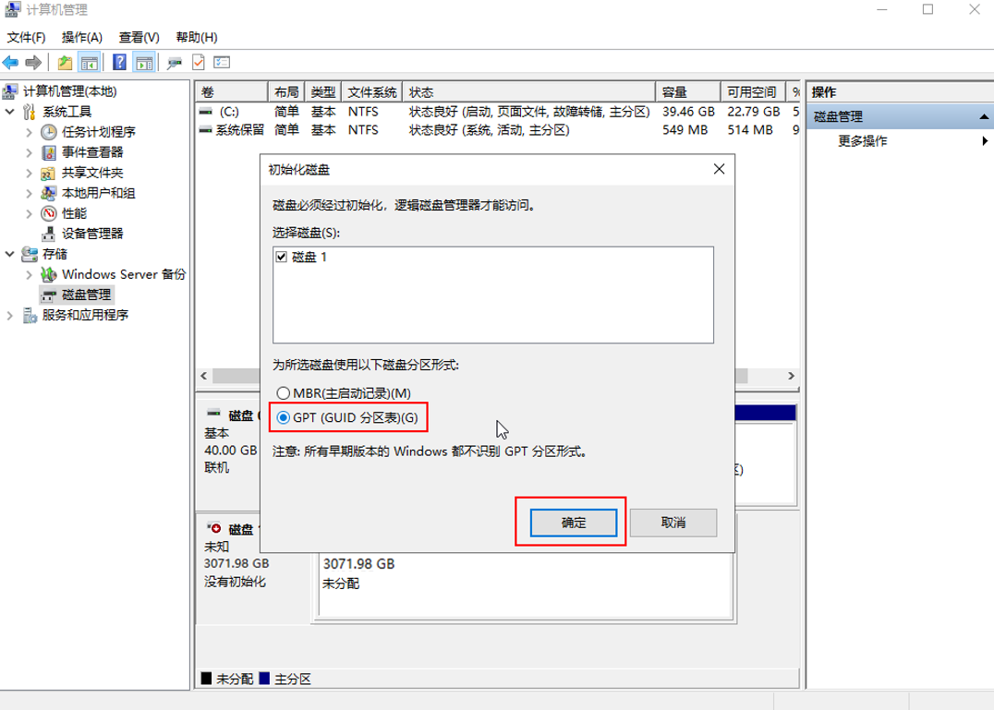Sort by 类型 column header
Image resolution: width=994 pixels, height=710 pixels.
[323, 91]
